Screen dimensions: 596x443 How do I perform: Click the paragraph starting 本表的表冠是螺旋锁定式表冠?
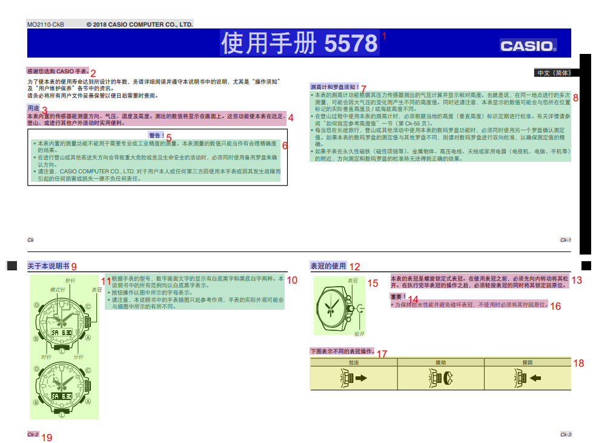tap(480, 282)
